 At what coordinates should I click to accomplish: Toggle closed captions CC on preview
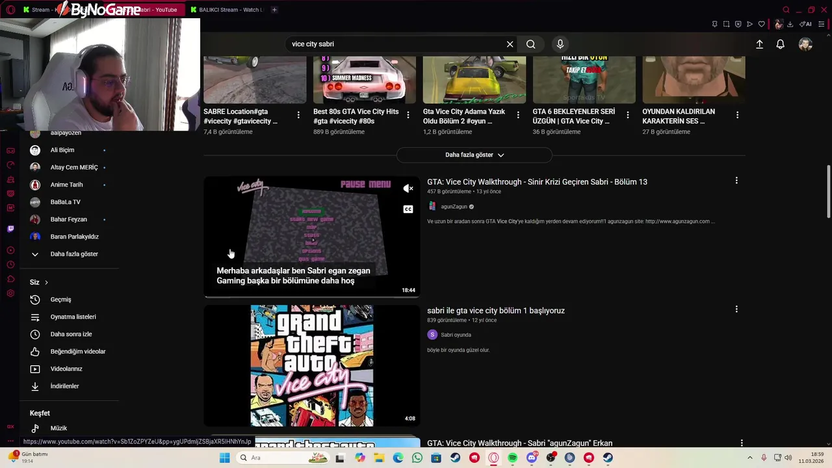point(408,209)
